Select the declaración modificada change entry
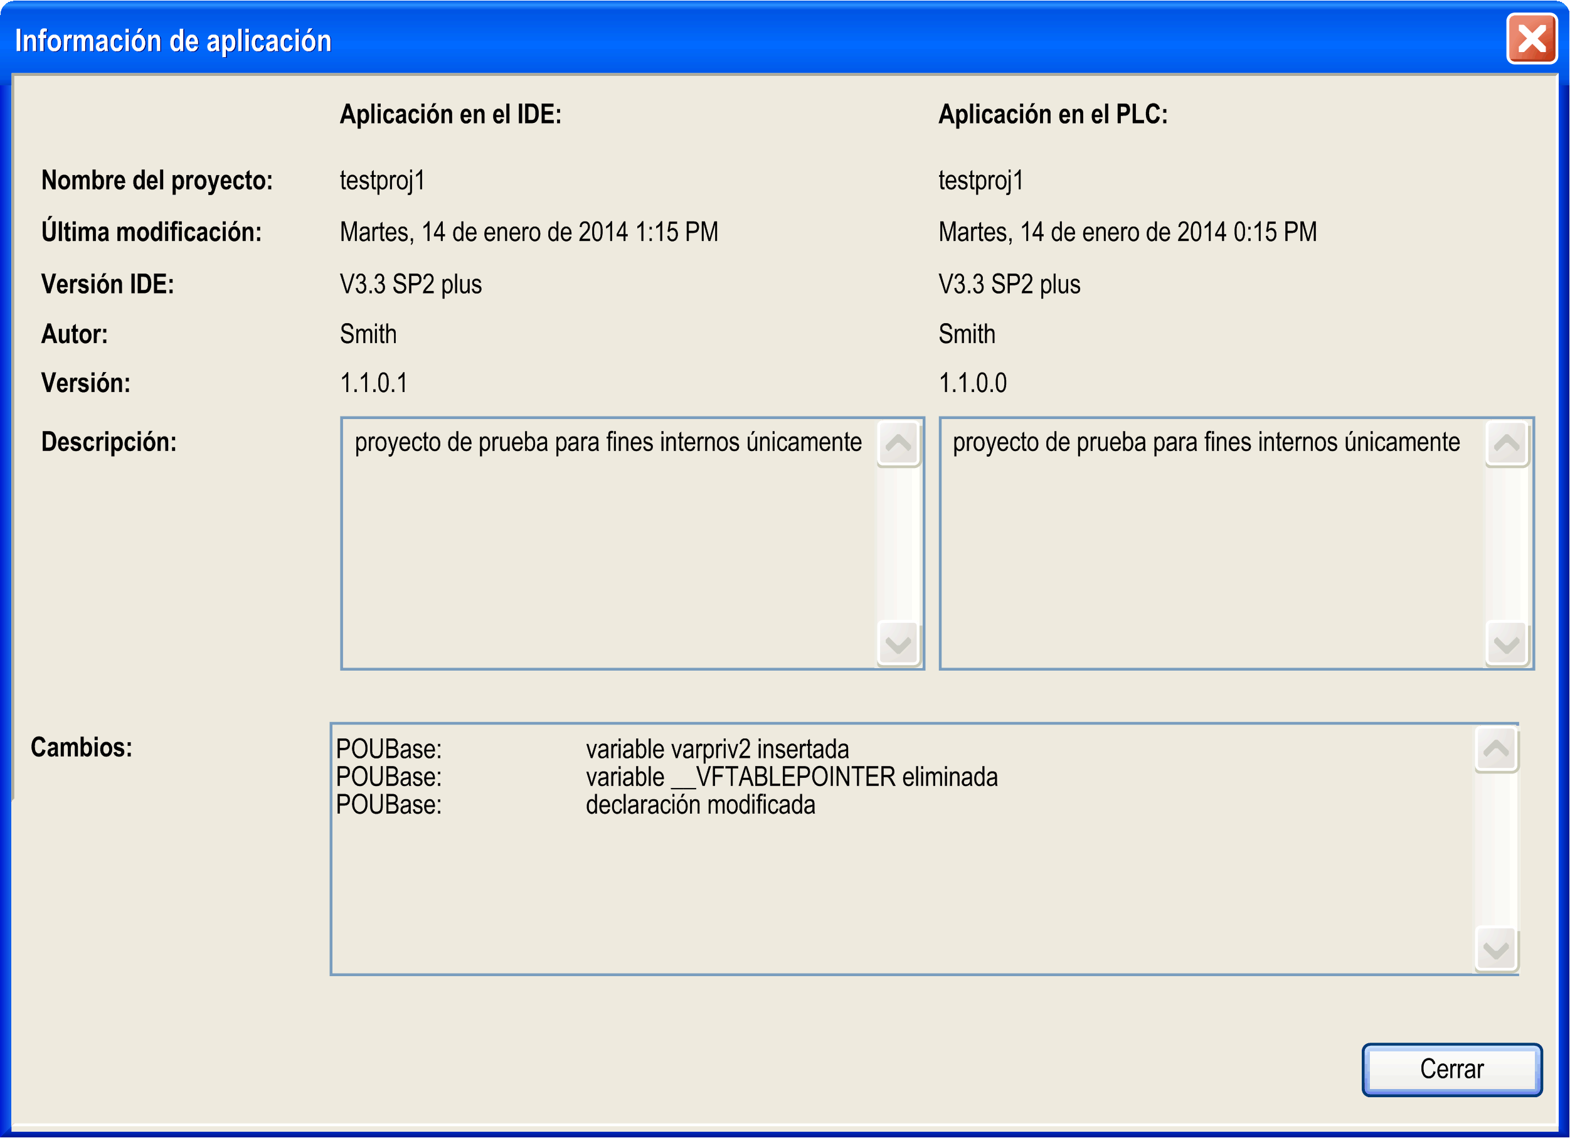The height and width of the screenshot is (1138, 1570). 700,805
